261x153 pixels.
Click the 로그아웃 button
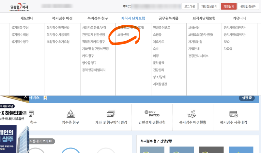(x=190, y=6)
